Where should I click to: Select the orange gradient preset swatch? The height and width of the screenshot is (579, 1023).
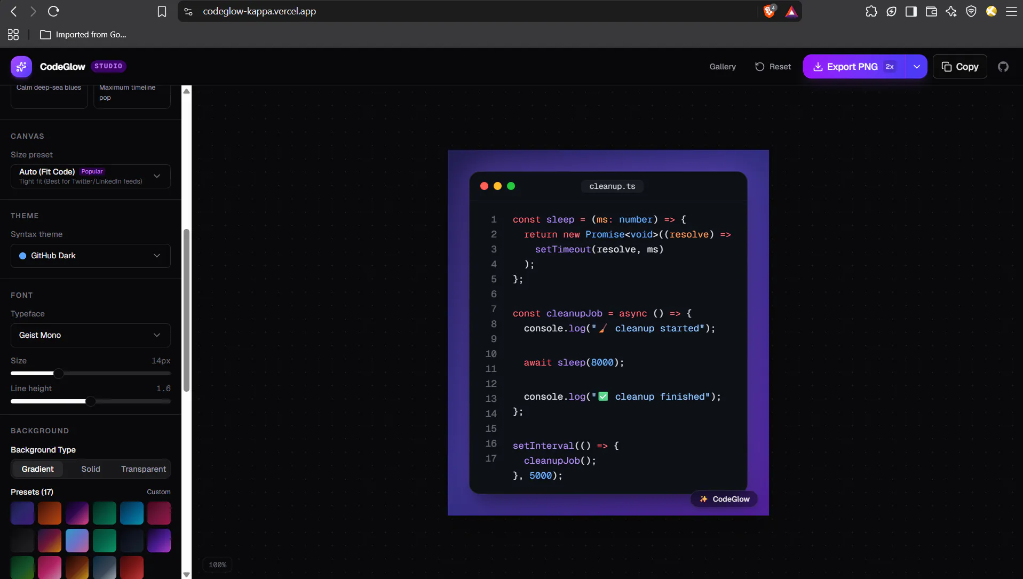point(50,513)
